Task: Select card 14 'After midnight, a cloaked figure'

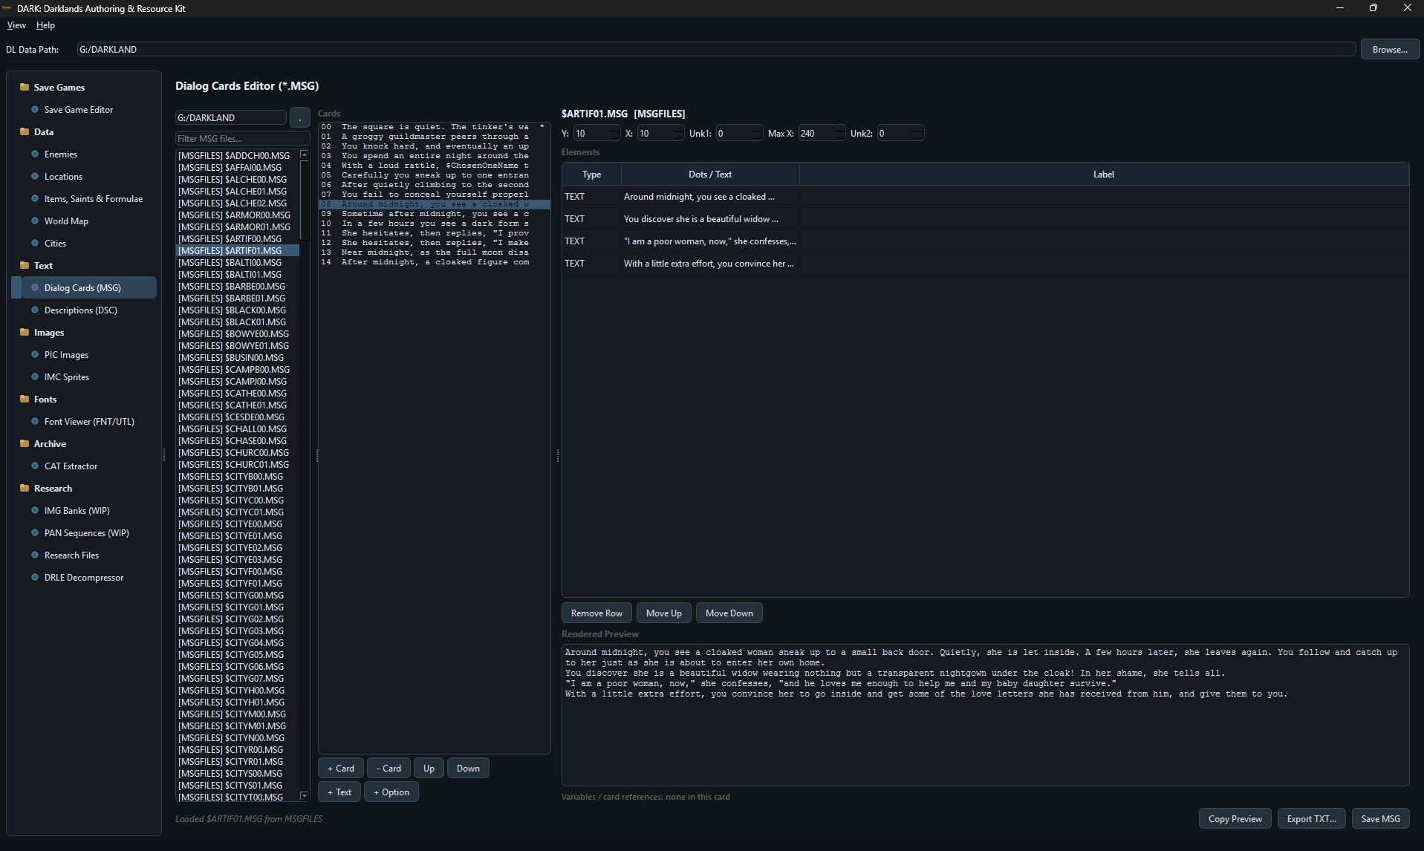Action: (x=434, y=262)
